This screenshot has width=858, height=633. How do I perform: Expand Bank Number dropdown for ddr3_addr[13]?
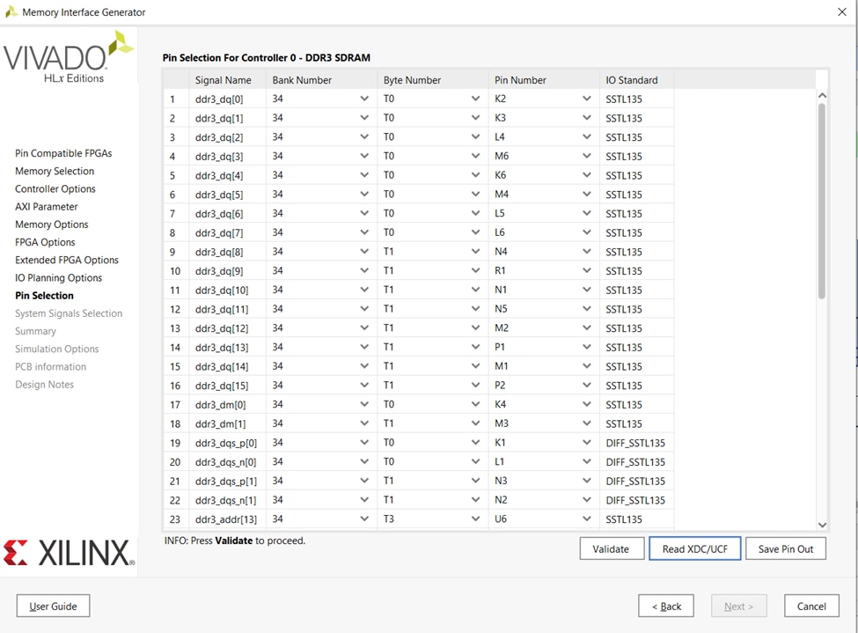[x=364, y=519]
